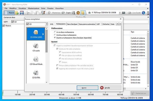Click the orange eject disc icon
This screenshot has width=153, height=101.
click(78, 13)
